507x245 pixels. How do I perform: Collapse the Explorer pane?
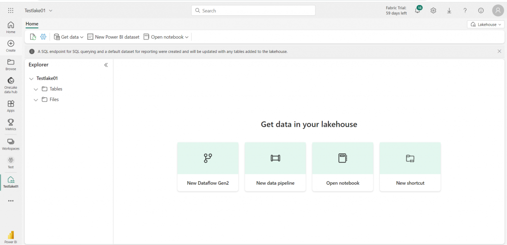coord(106,65)
